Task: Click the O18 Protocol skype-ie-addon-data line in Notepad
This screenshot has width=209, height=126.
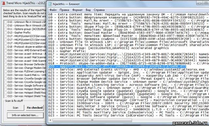Action: coord(129,63)
